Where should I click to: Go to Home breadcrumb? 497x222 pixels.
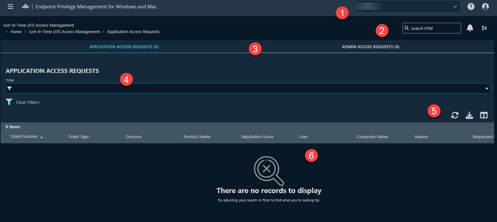coord(16,32)
